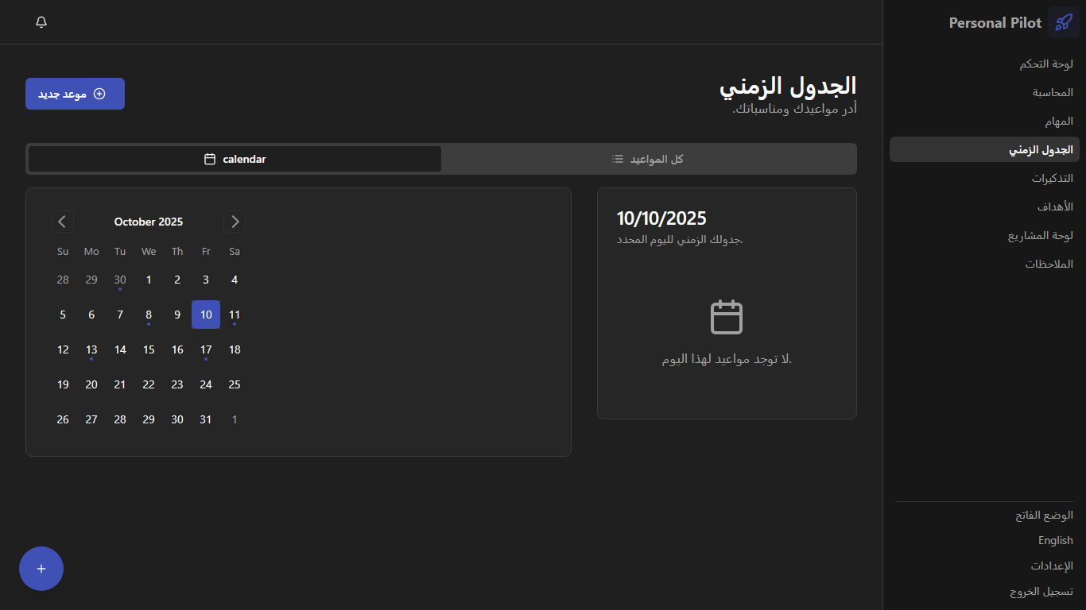The image size is (1086, 610).
Task: Open لوحة المشاريع in the sidebar
Action: tap(1040, 235)
